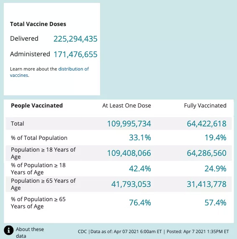Click the Total Vaccine Doses heading

click(38, 24)
